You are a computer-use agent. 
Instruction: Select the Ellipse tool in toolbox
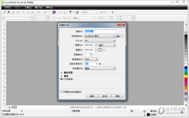click(4, 56)
